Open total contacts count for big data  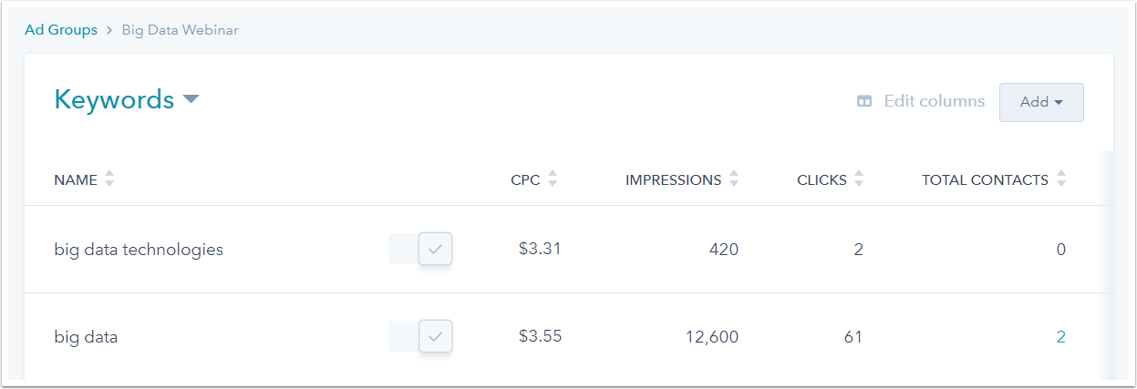[1060, 337]
